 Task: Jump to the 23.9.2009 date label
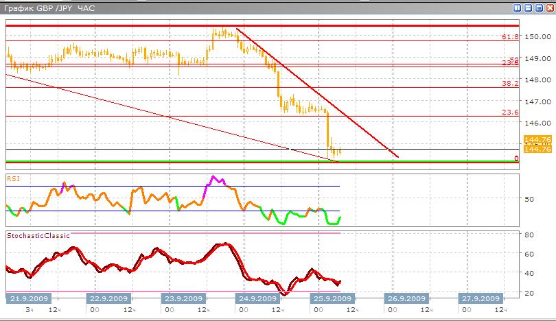pos(183,298)
